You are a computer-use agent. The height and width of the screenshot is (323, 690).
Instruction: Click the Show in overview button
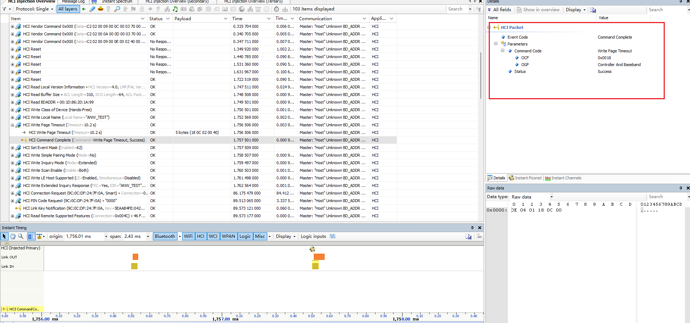538,10
